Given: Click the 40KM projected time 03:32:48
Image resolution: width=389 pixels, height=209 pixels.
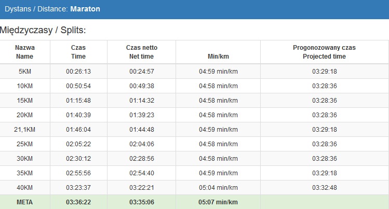Looking at the screenshot, I should 324,188.
